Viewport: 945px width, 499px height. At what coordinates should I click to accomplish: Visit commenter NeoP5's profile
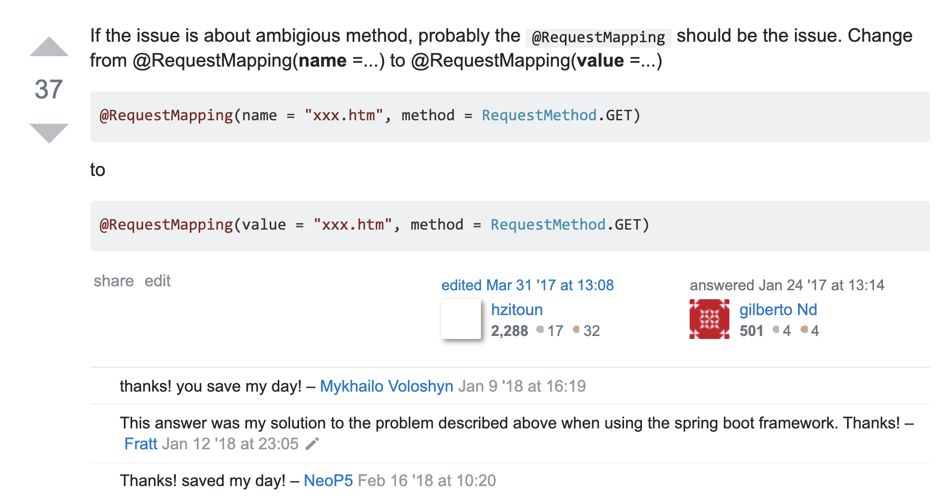coord(328,481)
